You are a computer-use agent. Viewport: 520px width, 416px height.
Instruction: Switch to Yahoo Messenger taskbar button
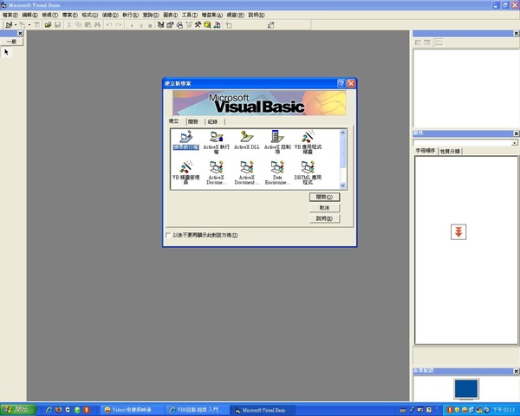pyautogui.click(x=132, y=410)
